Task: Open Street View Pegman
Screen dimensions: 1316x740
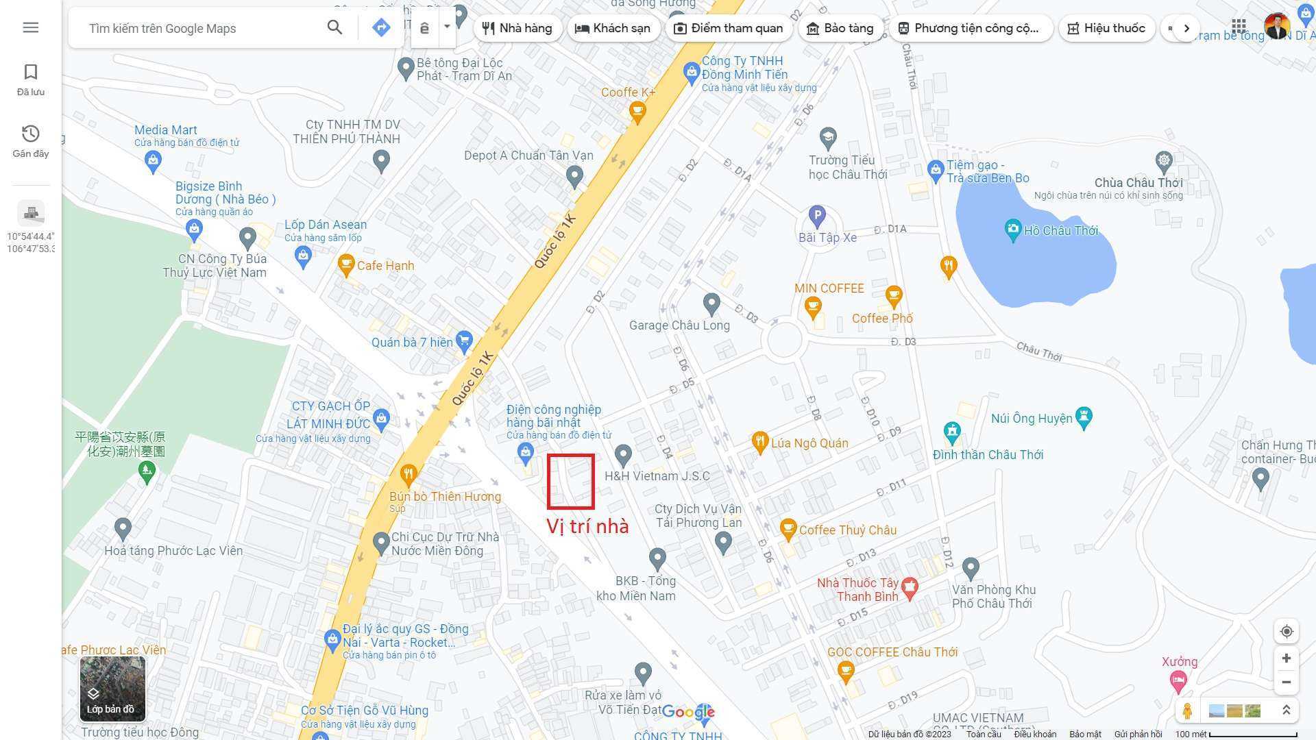Action: (x=1188, y=711)
